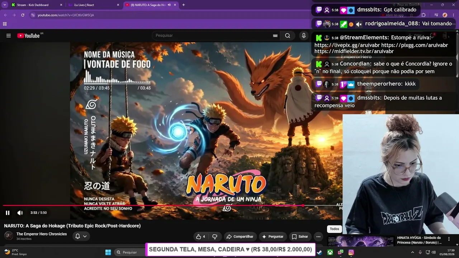The width and height of the screenshot is (459, 258).
Task: Open the browser apps grid shortcut
Action: click(x=5, y=24)
